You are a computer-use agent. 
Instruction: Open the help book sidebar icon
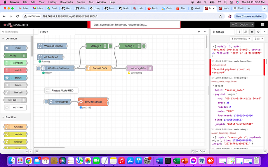click(245, 32)
